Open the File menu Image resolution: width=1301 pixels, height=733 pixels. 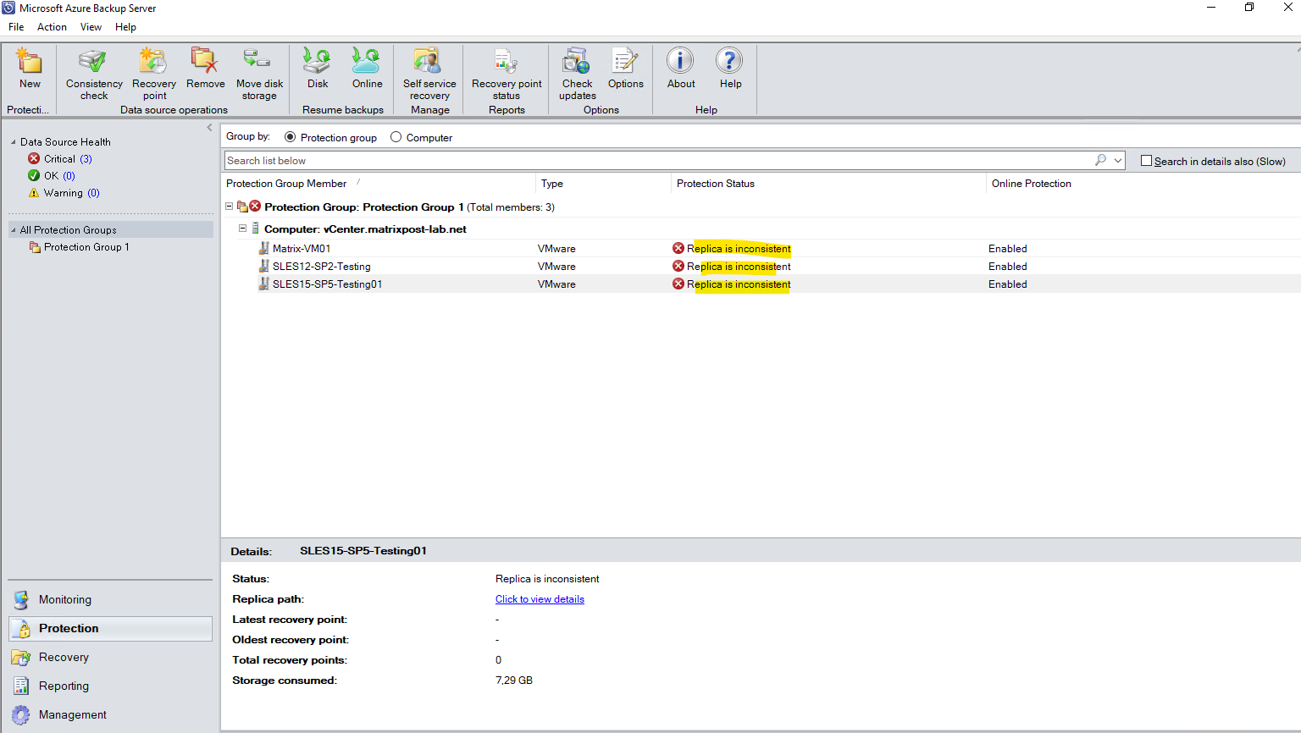coord(16,27)
